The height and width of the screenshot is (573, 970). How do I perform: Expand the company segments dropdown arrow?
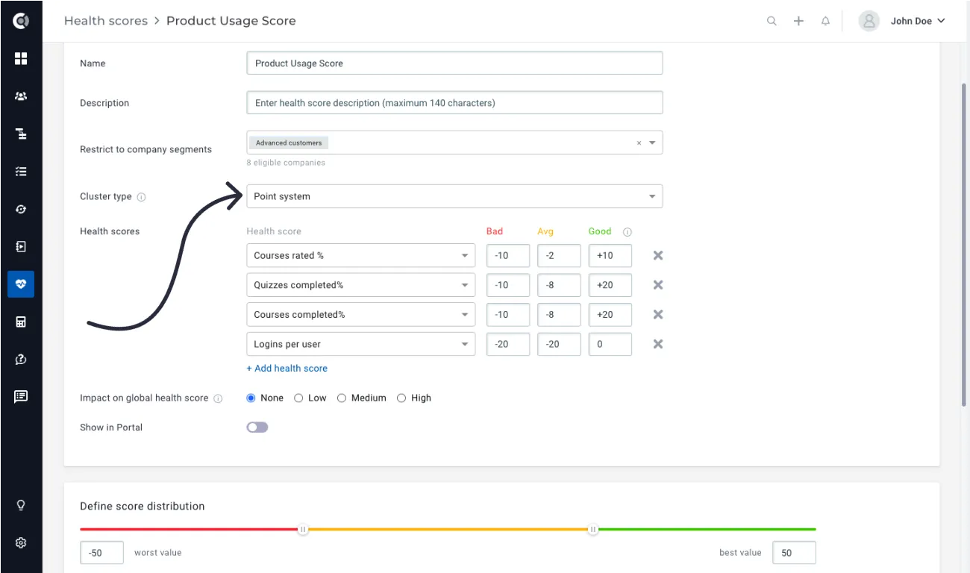coord(652,143)
